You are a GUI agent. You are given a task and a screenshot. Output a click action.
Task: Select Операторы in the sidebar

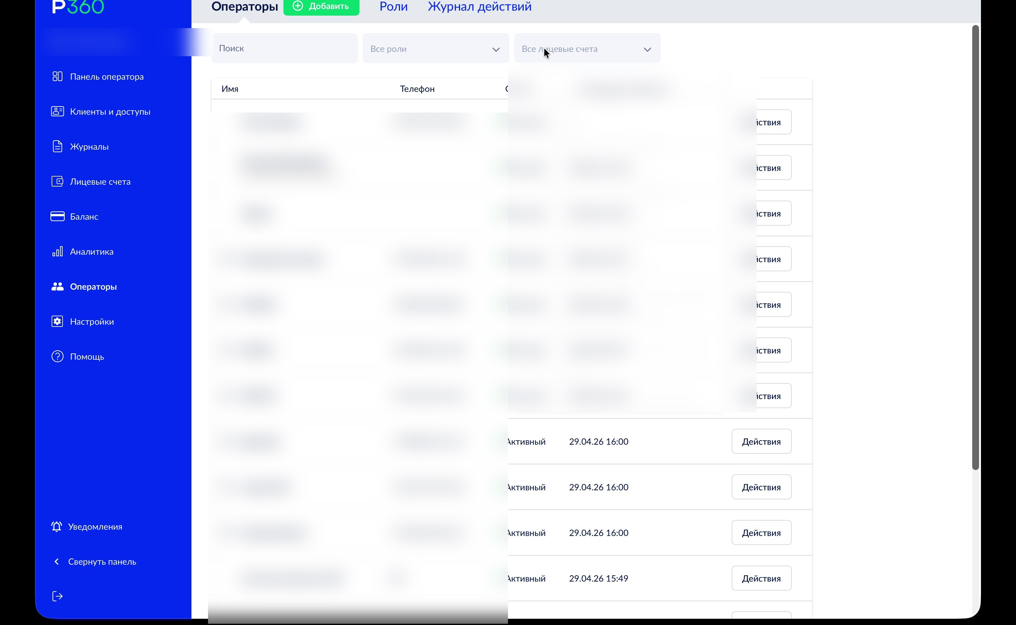(93, 287)
